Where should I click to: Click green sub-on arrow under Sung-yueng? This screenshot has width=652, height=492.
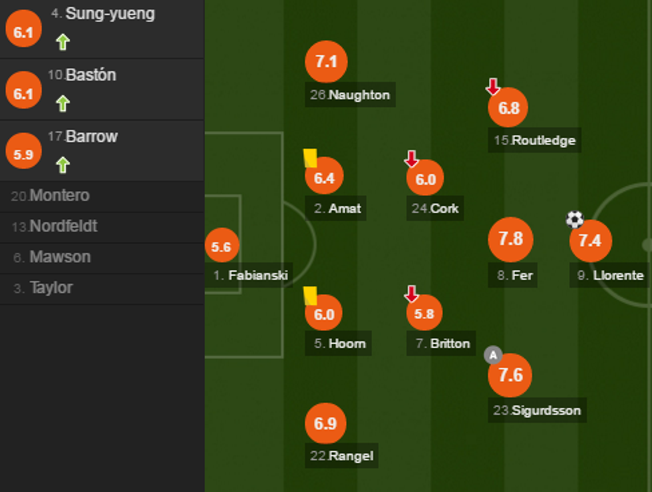(x=63, y=43)
